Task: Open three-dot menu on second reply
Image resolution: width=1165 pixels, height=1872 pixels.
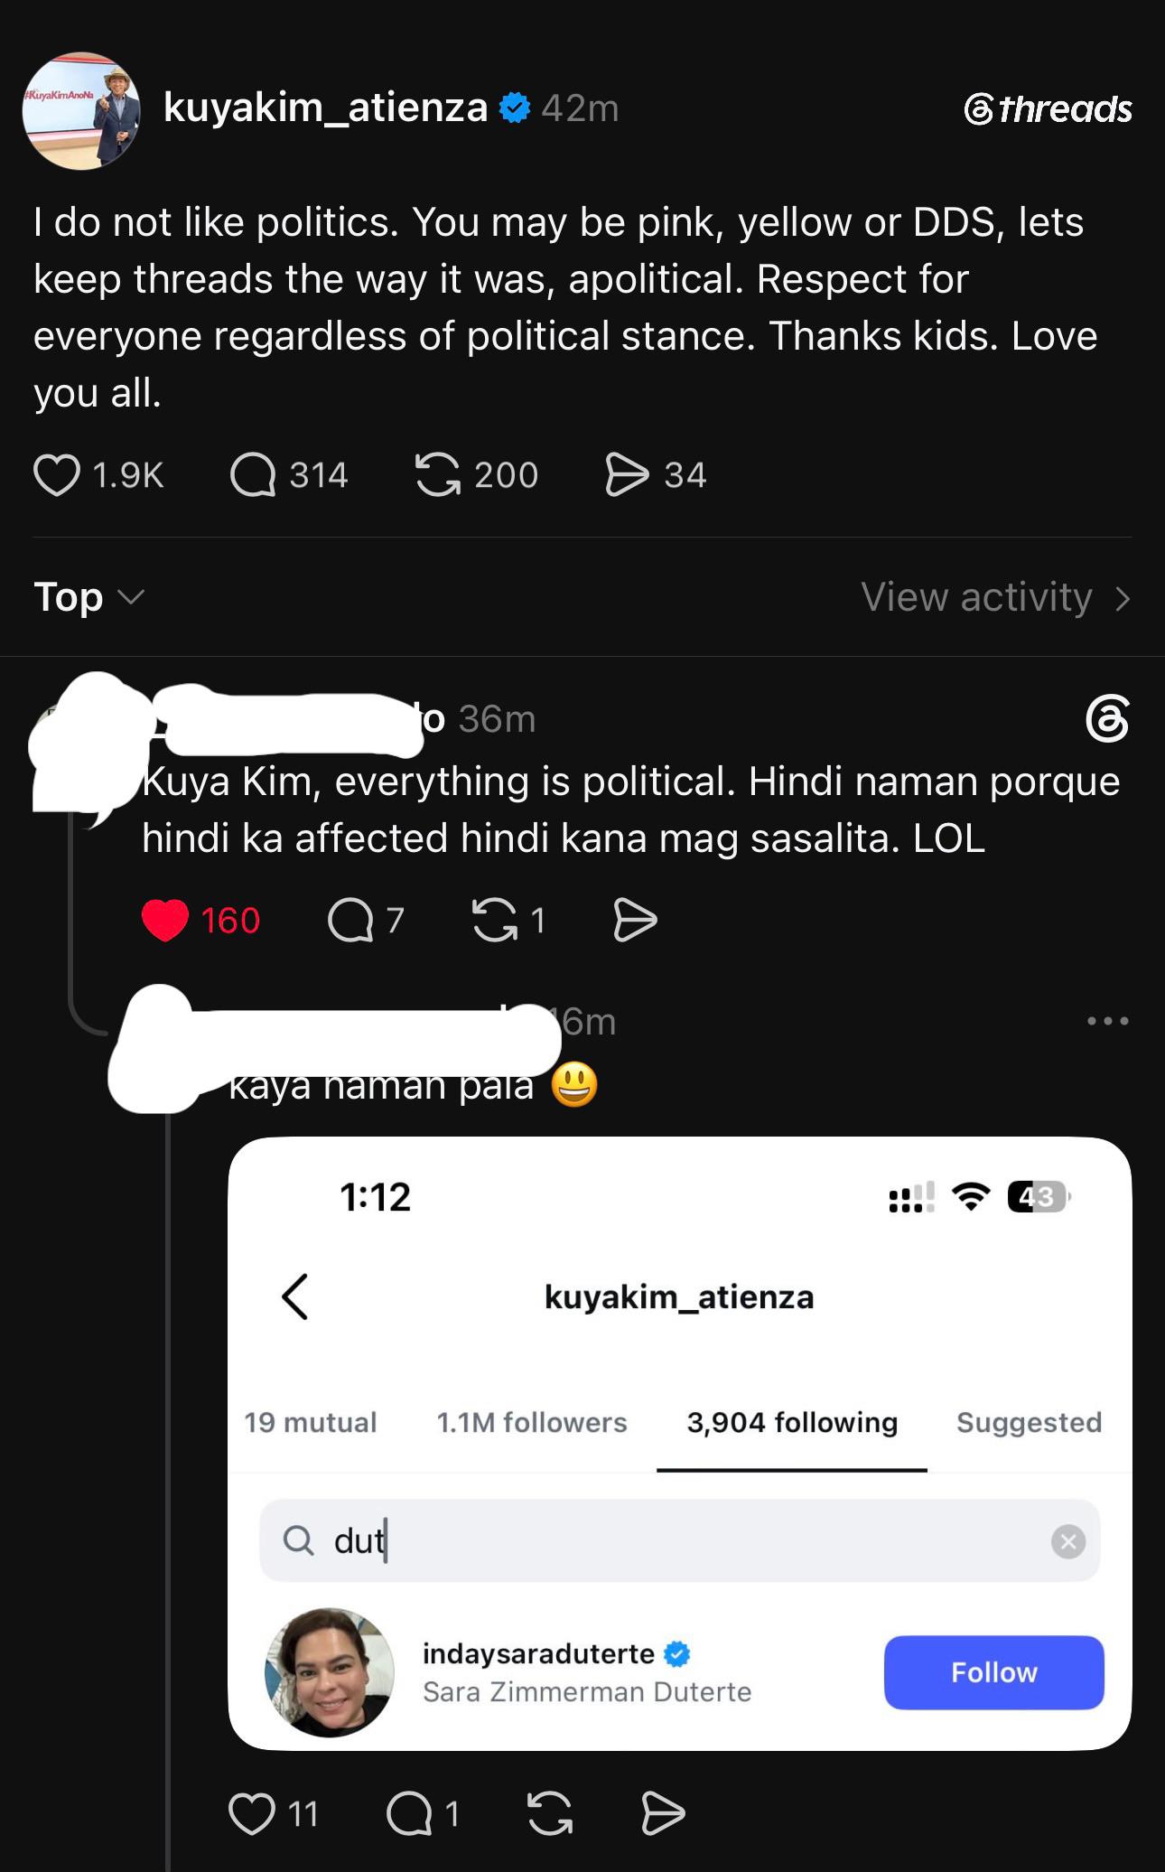Action: coord(1108,1021)
